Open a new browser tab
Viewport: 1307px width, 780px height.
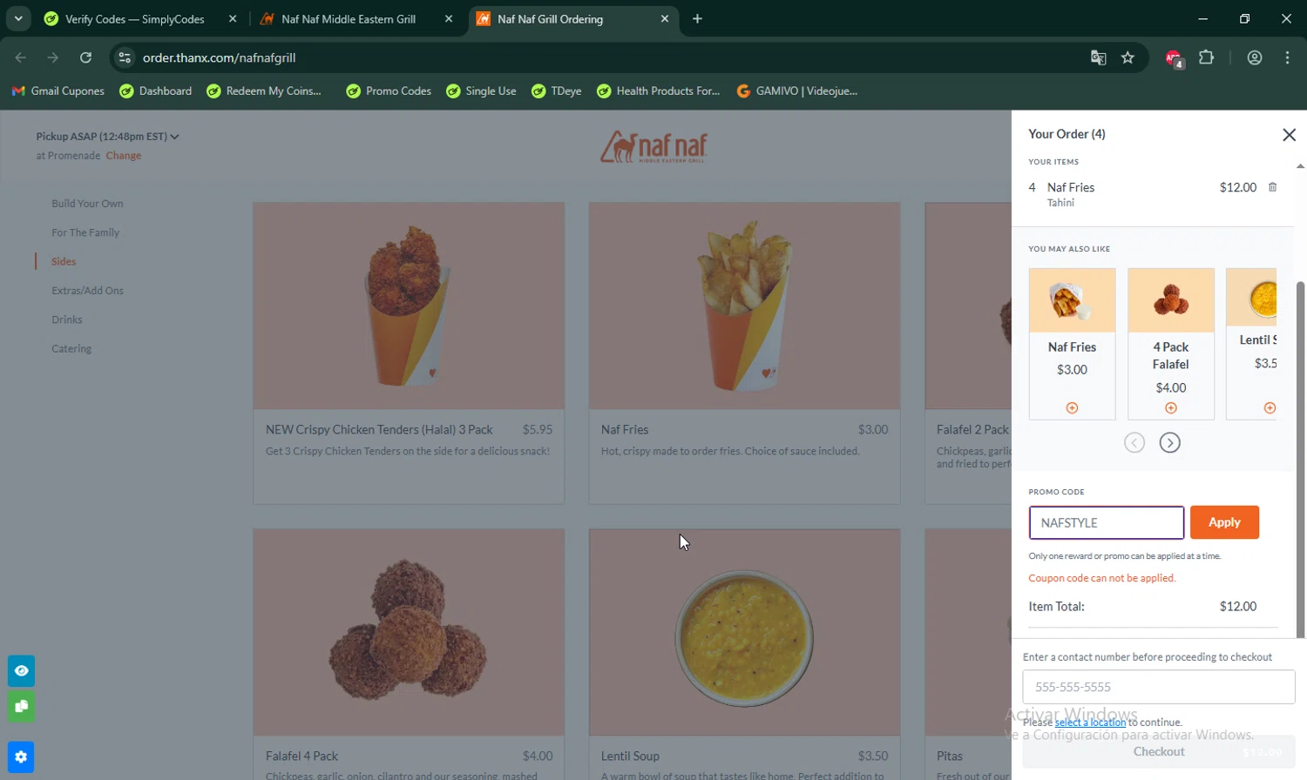point(697,19)
